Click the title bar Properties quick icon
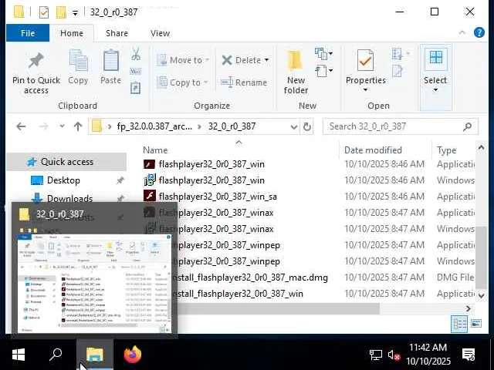This screenshot has height=370, width=494. point(44,12)
